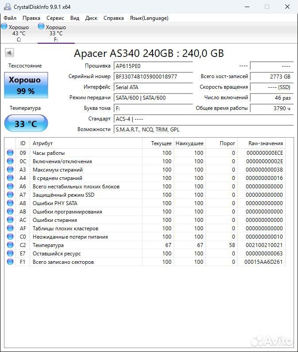Click status icon for attribute A6 row
298x352 pixels.
[x=10, y=186]
